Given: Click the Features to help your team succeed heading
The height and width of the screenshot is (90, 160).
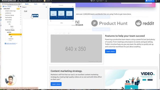Looking at the screenshot, I should tap(125, 36).
